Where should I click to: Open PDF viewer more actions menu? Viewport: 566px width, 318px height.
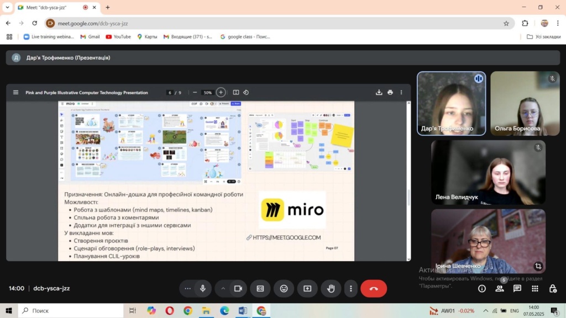click(x=401, y=92)
